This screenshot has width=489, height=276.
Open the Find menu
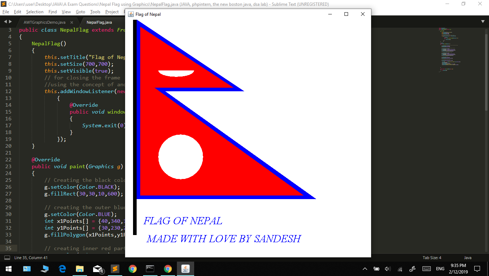[x=52, y=12]
